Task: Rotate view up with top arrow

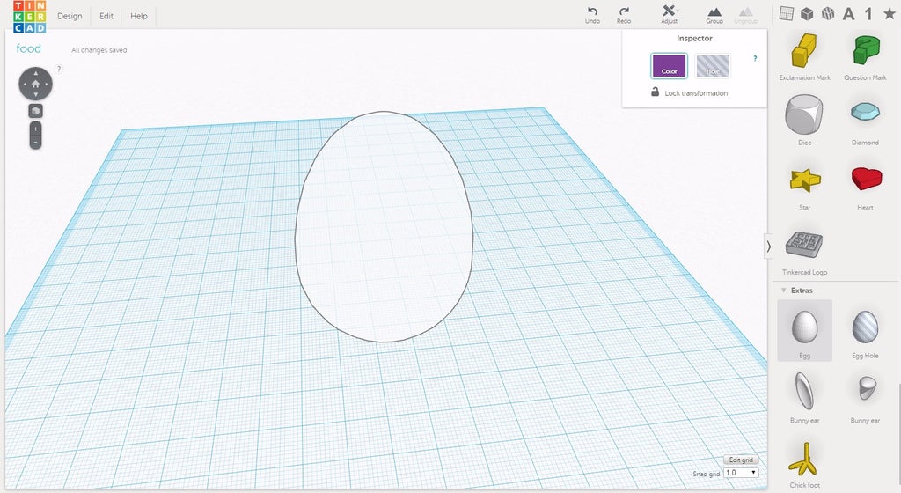Action: (x=35, y=73)
